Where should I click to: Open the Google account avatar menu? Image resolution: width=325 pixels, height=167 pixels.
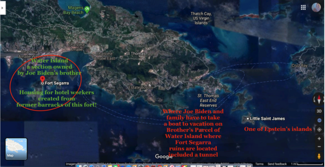pyautogui.click(x=316, y=7)
